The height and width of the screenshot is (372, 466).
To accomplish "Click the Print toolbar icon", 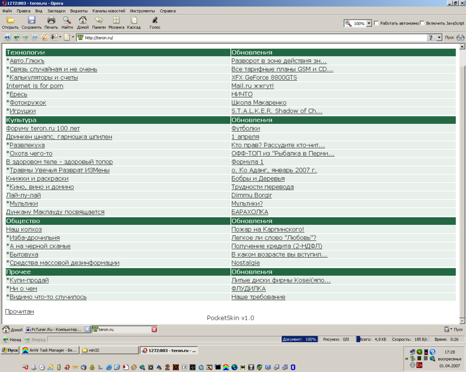I will pos(51,20).
